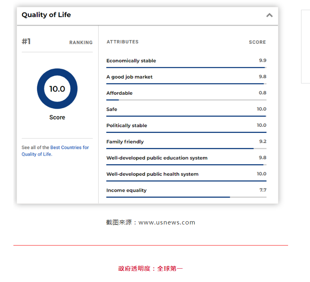310x282 pixels.
Task: Click the 10.0 donut score chart
Action: pyautogui.click(x=57, y=89)
